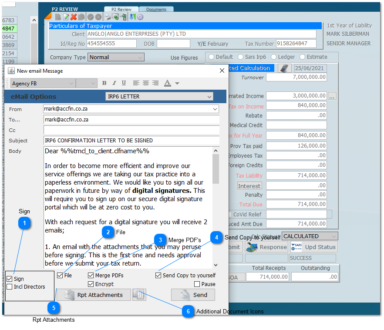The height and width of the screenshot is (330, 384).
Task: Switch to the Documents tab
Action: pos(156,9)
